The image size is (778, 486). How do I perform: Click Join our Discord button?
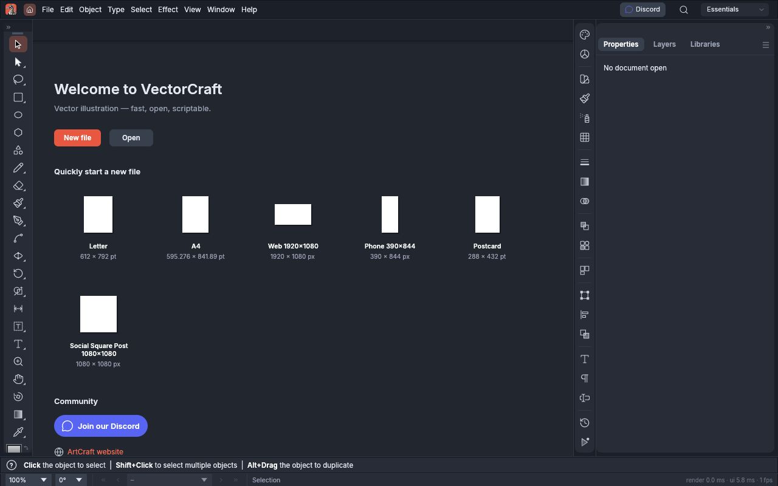[101, 426]
